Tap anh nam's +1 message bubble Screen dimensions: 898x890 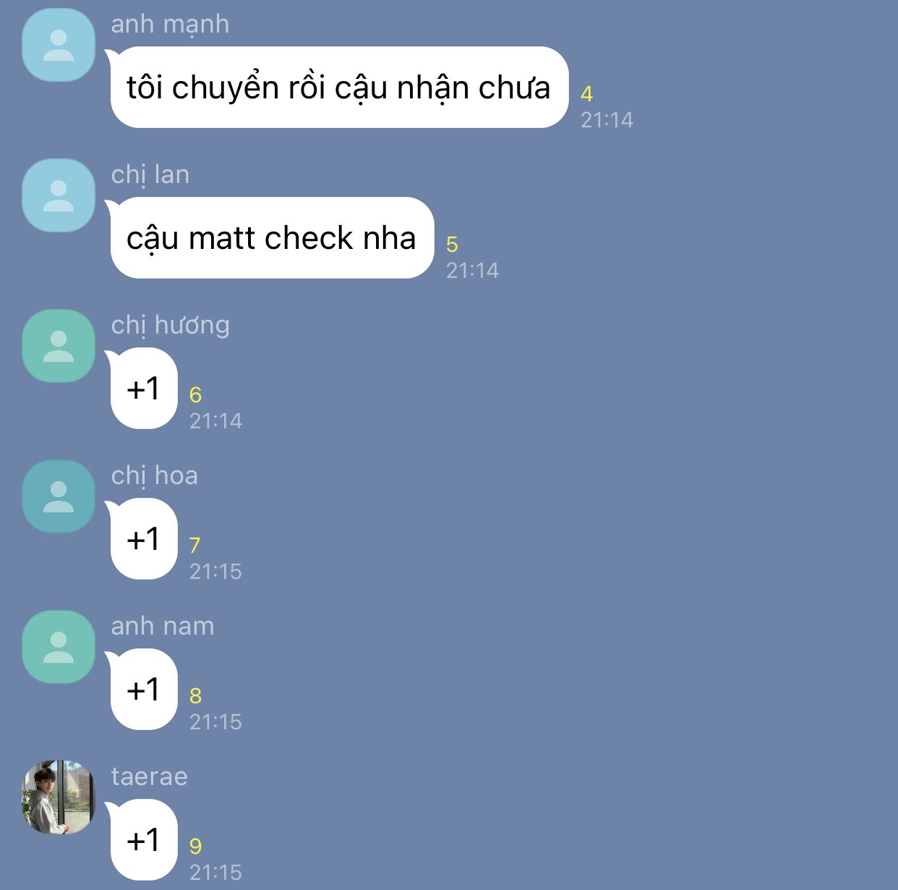[143, 690]
